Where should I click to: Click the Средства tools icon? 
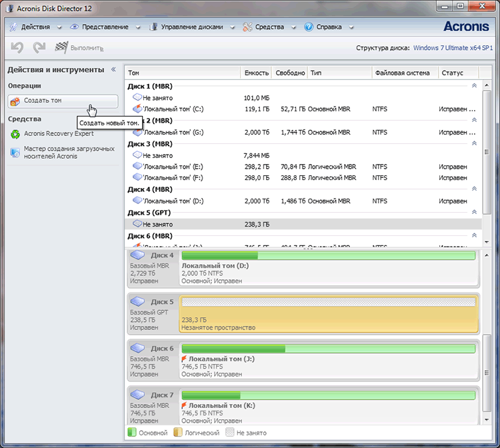(x=247, y=27)
